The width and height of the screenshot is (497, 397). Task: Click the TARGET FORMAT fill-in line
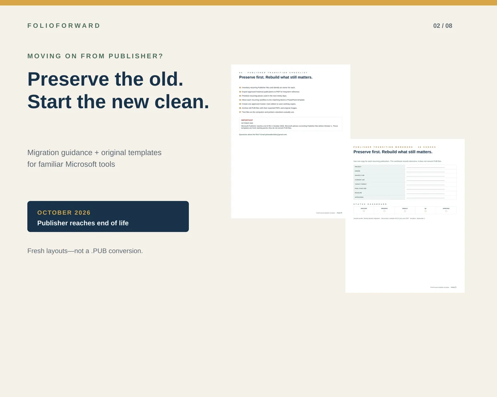tap(425, 185)
